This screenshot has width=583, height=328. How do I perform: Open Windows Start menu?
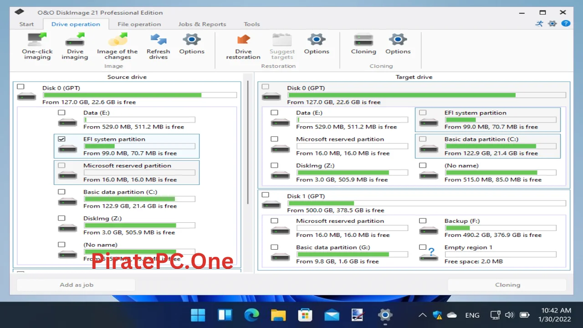click(198, 315)
